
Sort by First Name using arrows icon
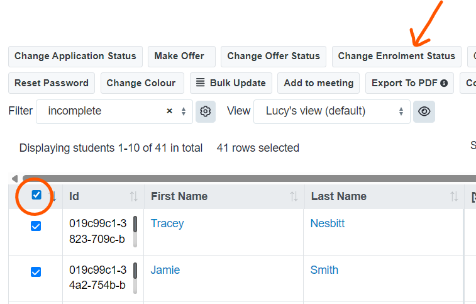point(294,196)
